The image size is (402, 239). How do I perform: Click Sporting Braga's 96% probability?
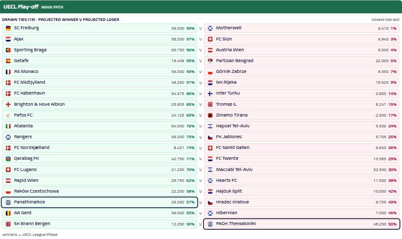coord(191,50)
